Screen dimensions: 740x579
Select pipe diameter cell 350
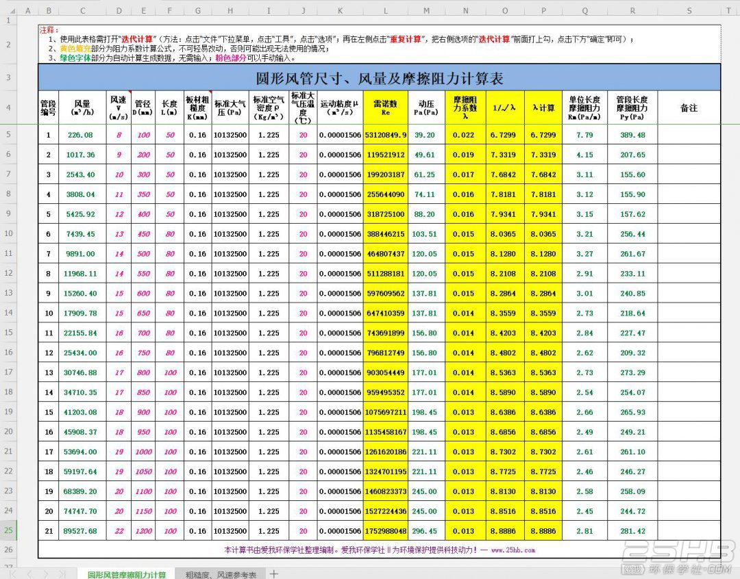[143, 194]
